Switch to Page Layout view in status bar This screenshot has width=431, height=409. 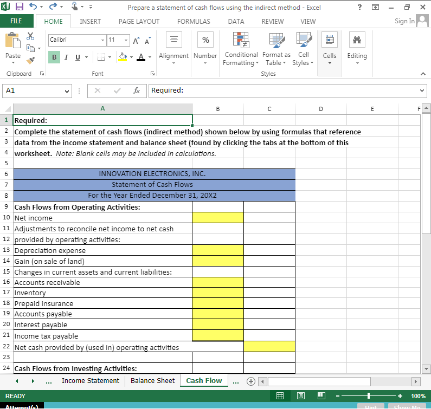pos(300,396)
